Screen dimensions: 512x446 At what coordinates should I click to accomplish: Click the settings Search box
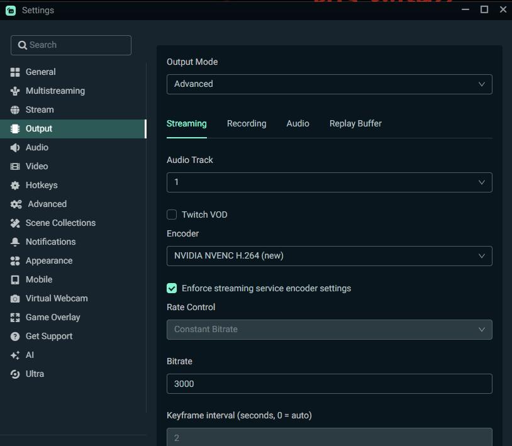pos(71,45)
